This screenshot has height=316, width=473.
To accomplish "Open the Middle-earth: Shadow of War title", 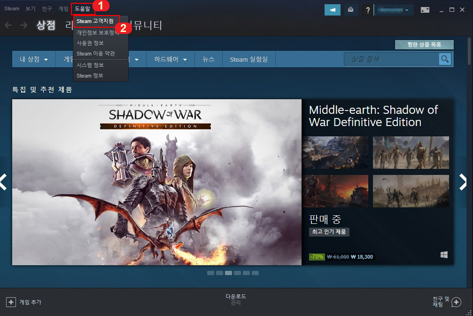I will point(373,116).
